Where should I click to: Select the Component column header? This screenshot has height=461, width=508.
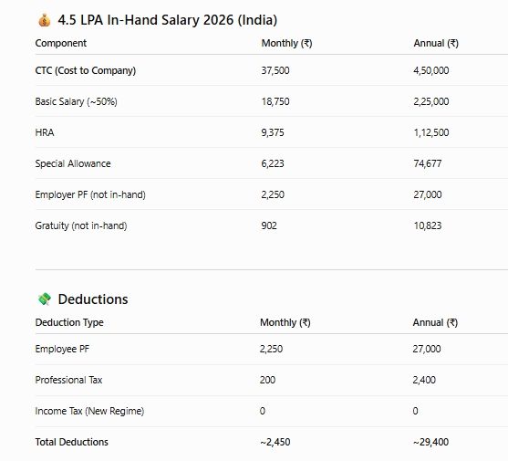61,43
